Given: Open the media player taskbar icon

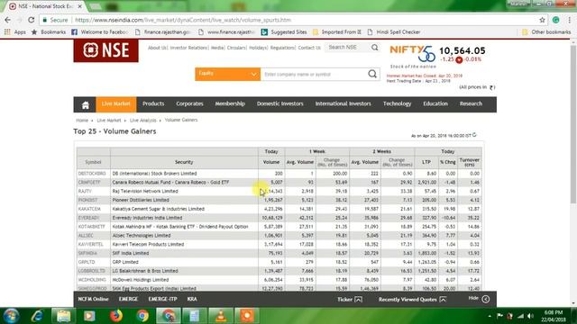Looking at the screenshot, I should 89,316.
